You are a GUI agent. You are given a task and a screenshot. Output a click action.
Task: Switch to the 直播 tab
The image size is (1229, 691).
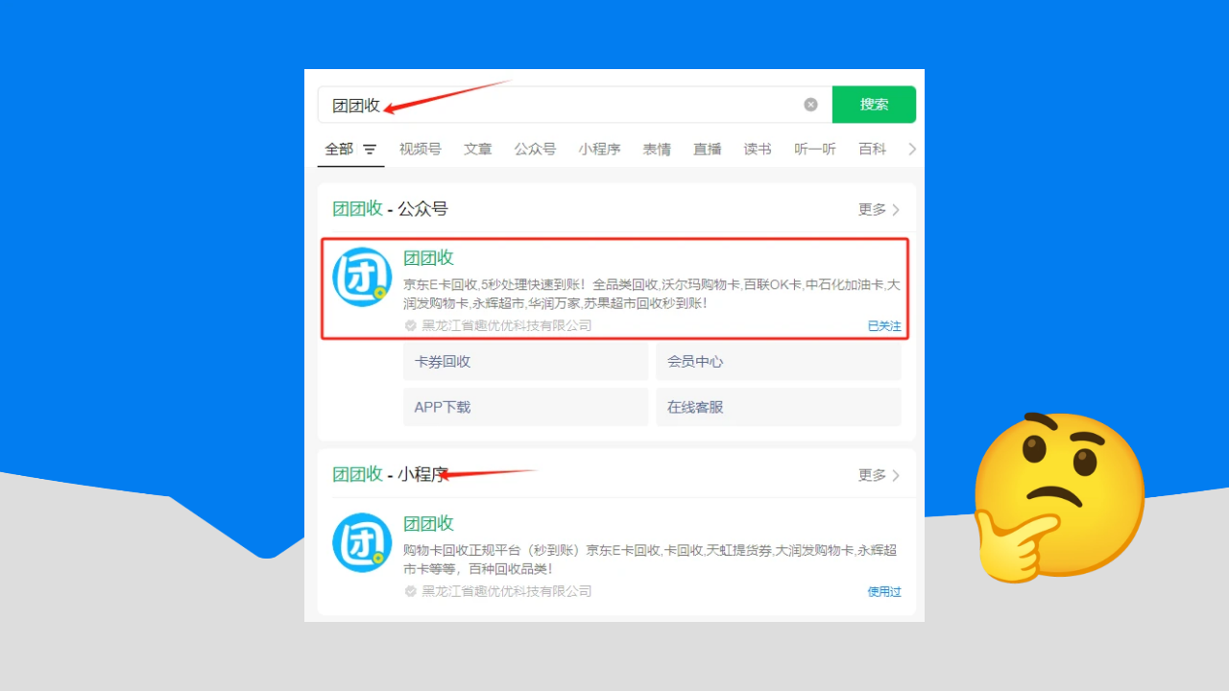click(x=708, y=150)
